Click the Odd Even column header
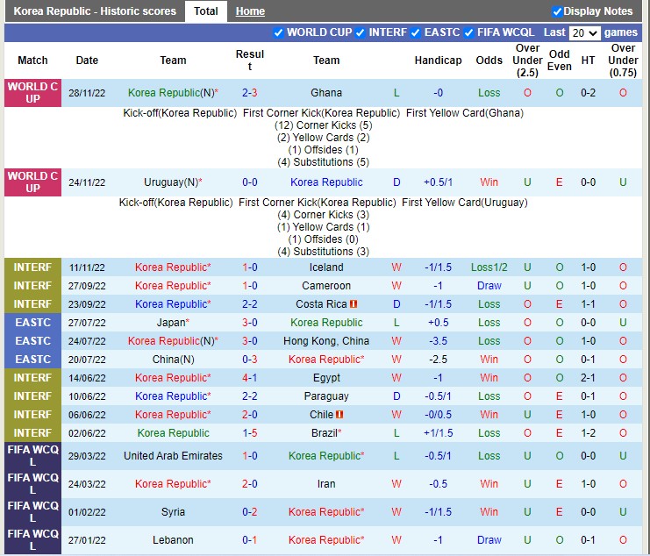Image resolution: width=650 pixels, height=556 pixels. (x=560, y=61)
